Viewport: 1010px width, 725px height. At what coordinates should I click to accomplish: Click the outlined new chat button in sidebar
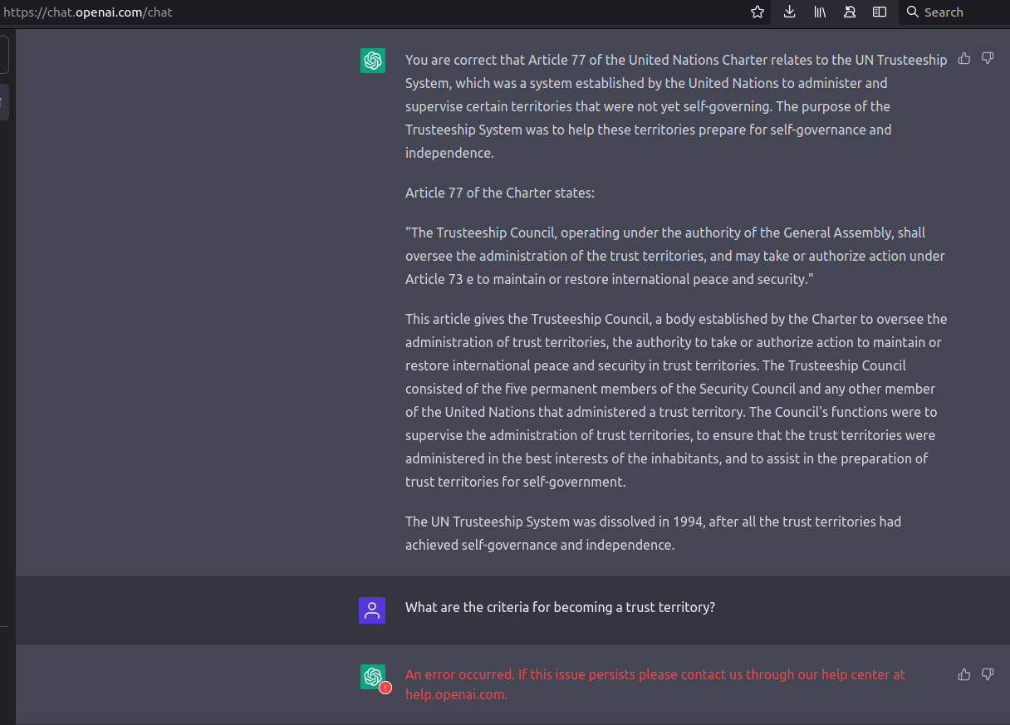coord(4,54)
